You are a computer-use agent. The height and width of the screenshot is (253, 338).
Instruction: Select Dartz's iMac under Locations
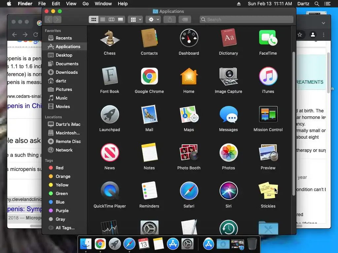pos(64,124)
